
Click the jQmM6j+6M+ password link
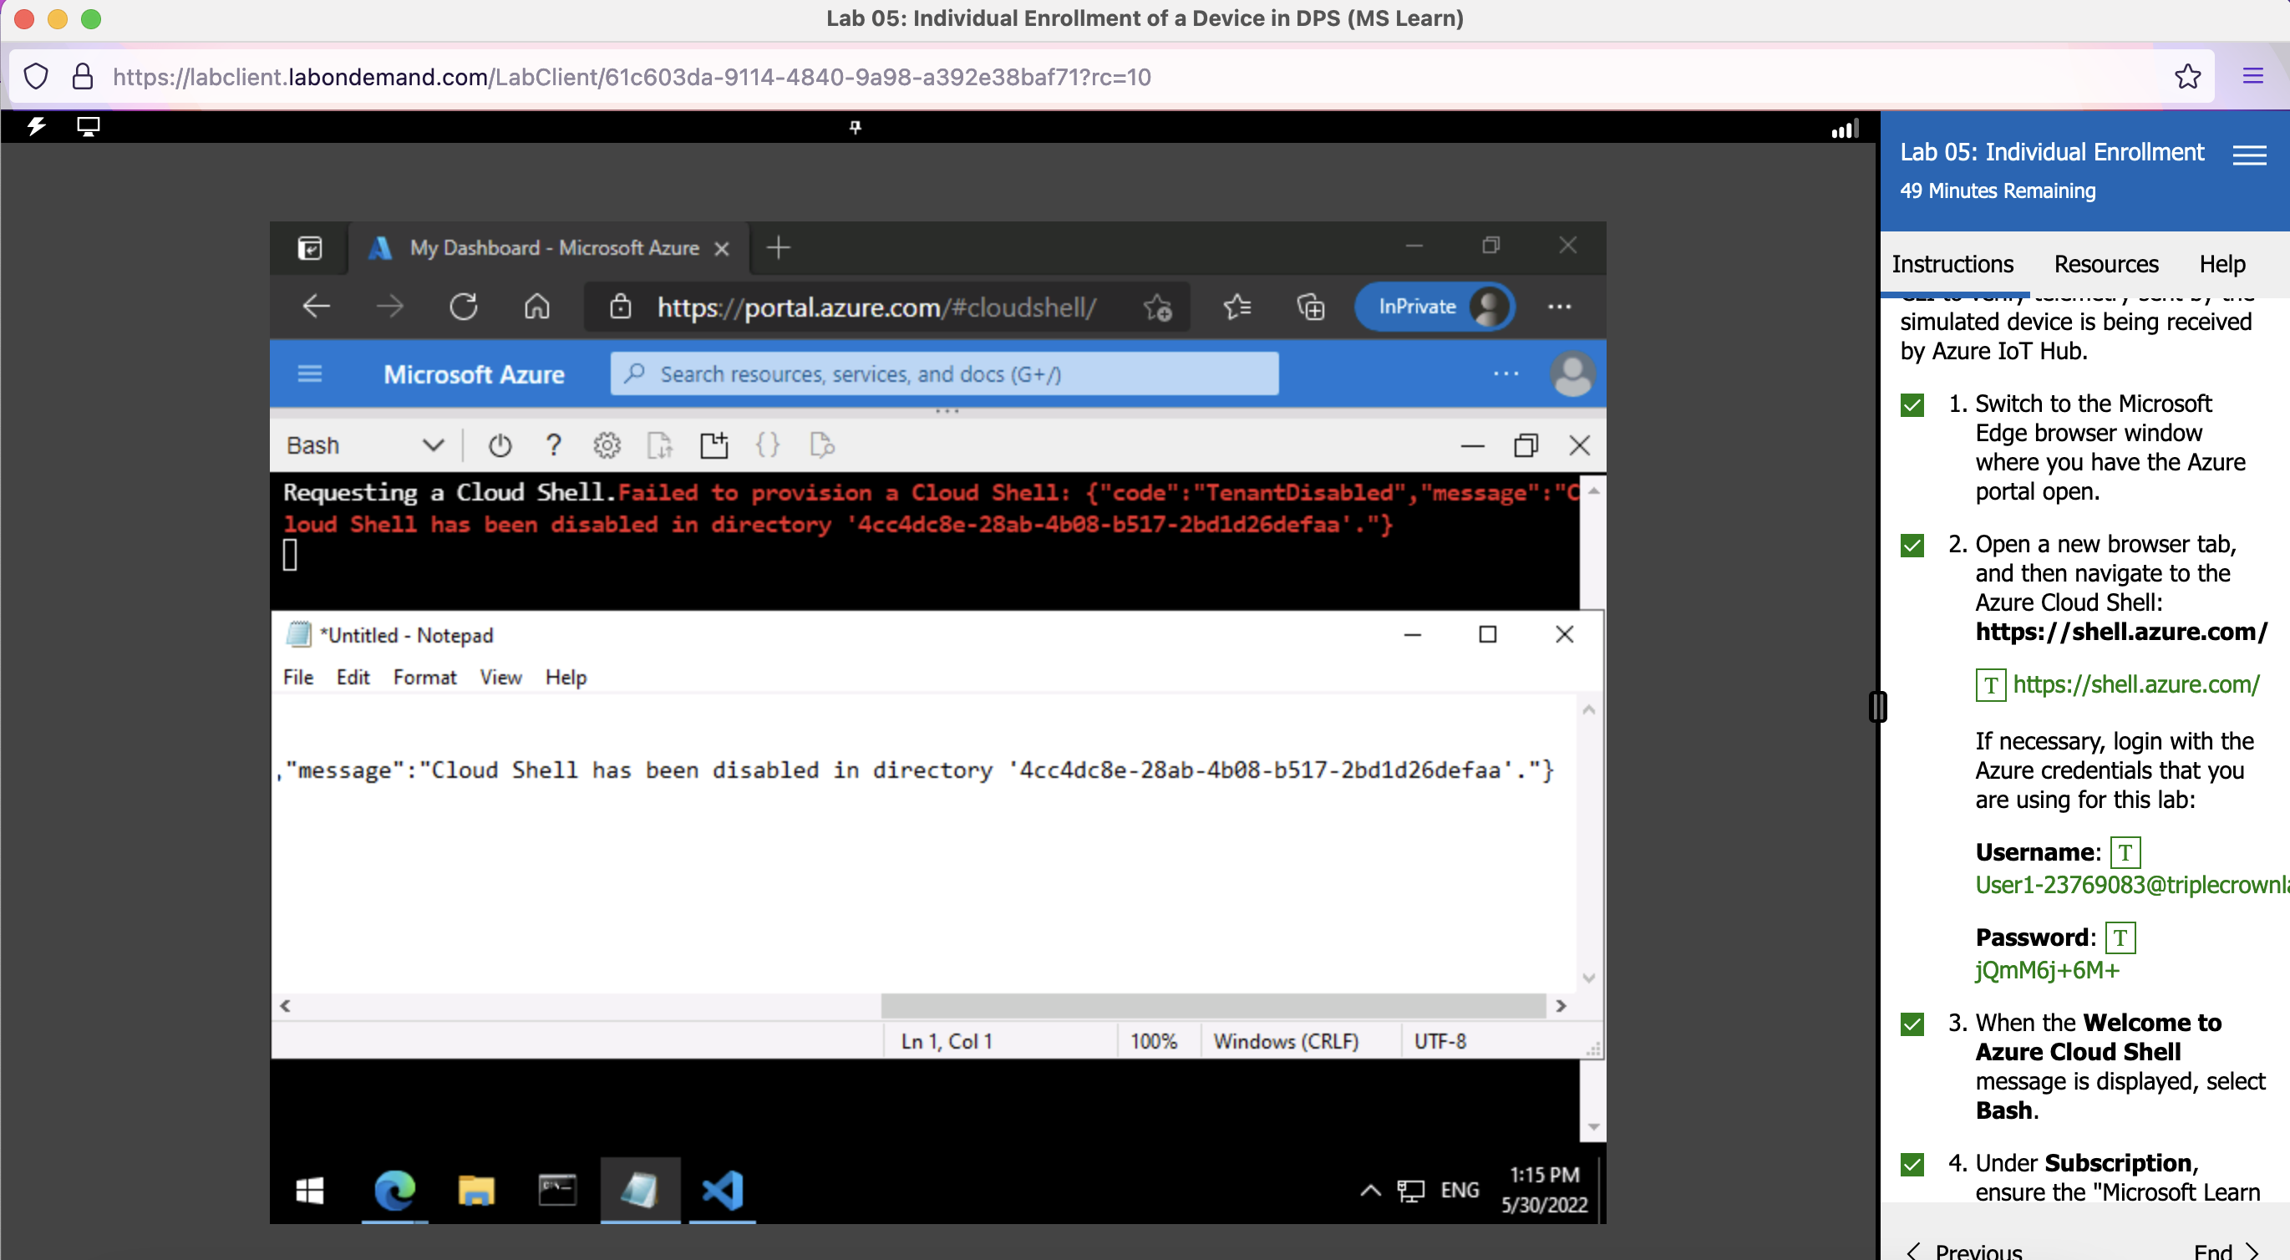coord(2046,969)
